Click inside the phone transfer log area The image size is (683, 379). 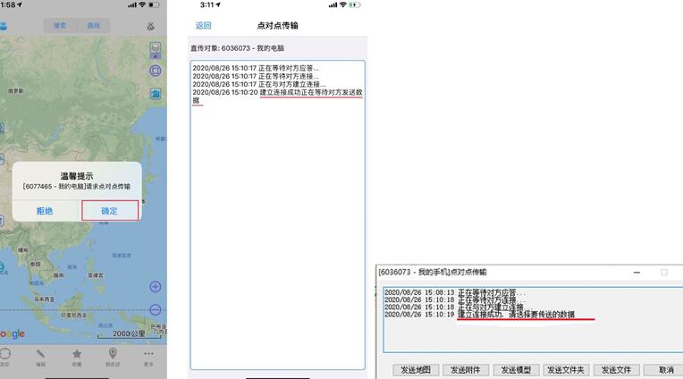277,232
